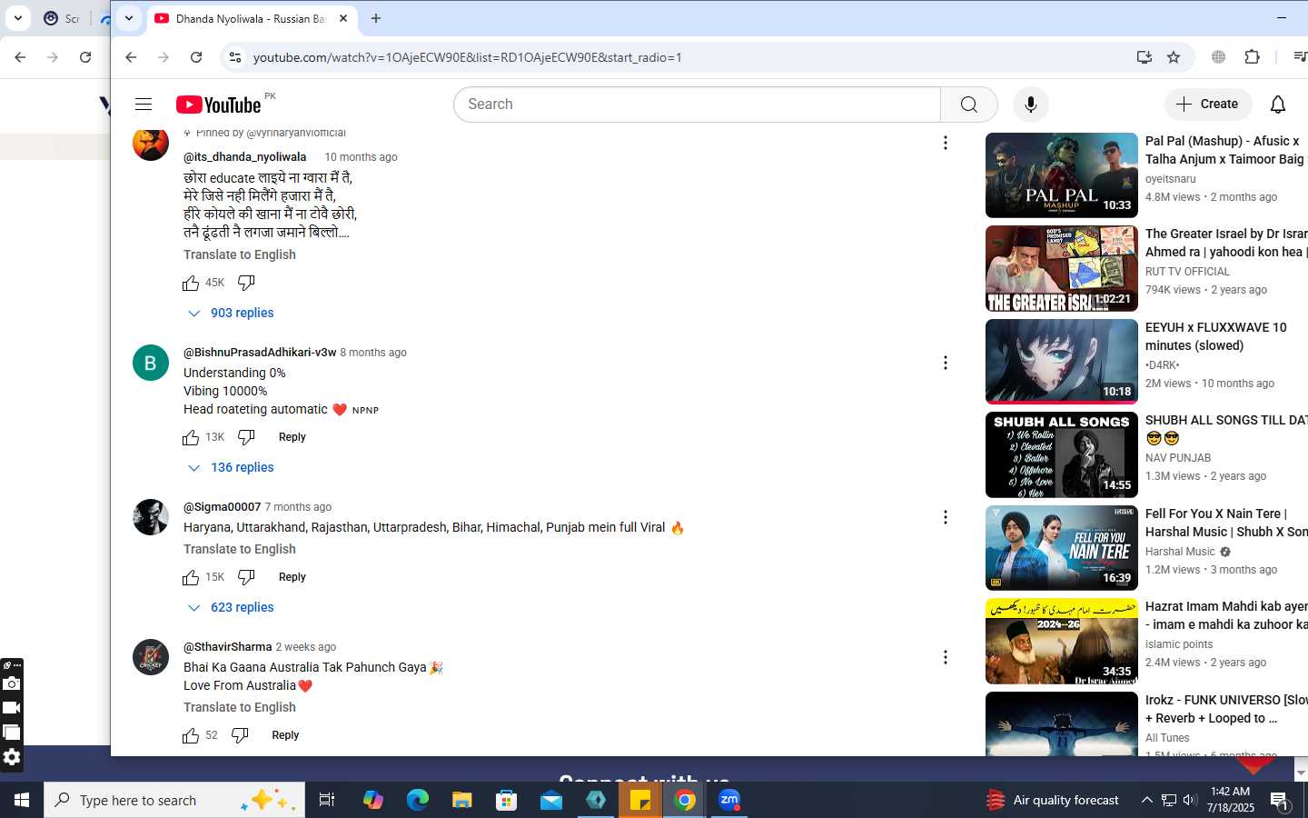Image resolution: width=1308 pixels, height=818 pixels.
Task: Dislike the pinned its_dhanda_nyoliwala comment
Action: 246,283
